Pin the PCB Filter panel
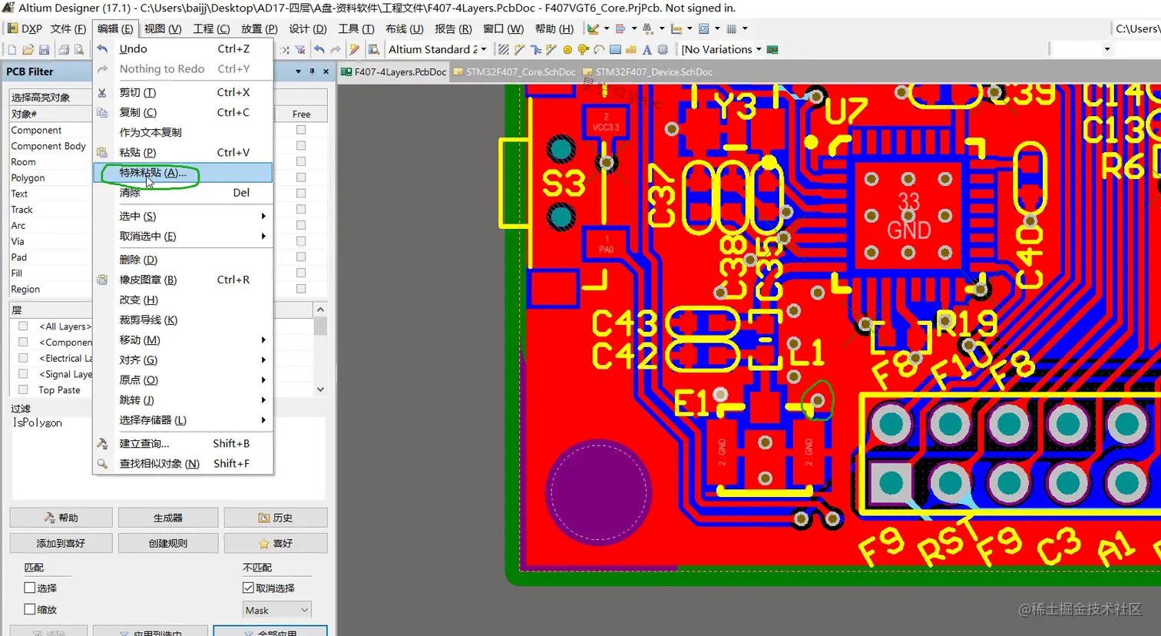Viewport: 1161px width, 636px height. point(312,71)
